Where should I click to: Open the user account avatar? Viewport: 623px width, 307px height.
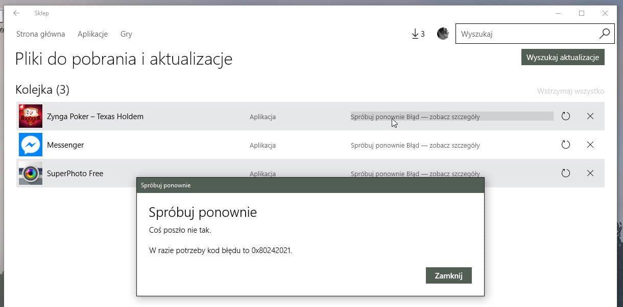point(443,34)
